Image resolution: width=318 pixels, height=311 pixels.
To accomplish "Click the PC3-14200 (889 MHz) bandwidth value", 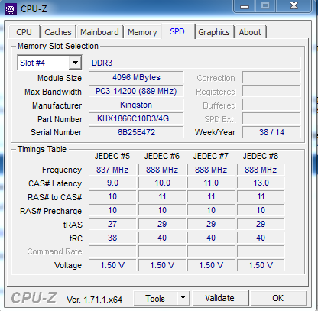I will click(x=136, y=91).
